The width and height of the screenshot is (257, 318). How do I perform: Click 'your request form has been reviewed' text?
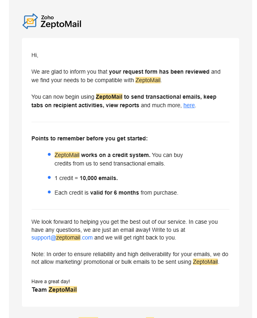pos(159,72)
